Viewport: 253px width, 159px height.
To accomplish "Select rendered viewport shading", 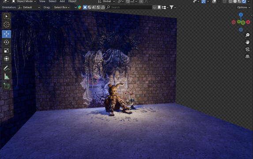I will tap(244, 1).
